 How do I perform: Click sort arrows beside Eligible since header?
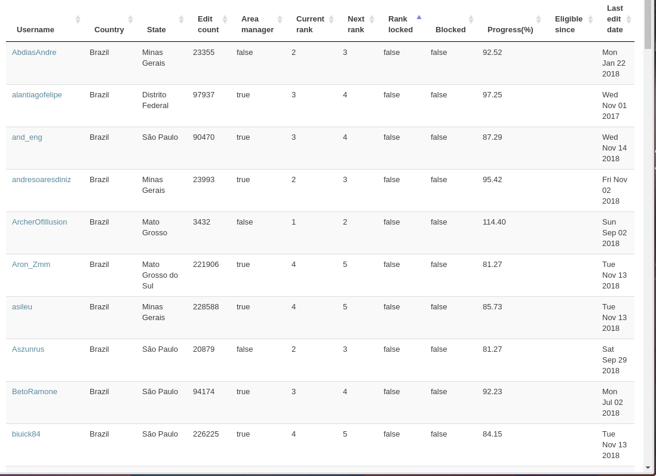click(590, 20)
